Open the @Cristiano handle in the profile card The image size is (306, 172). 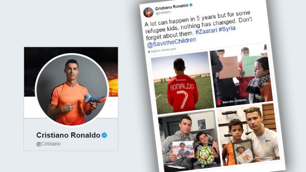49,144
